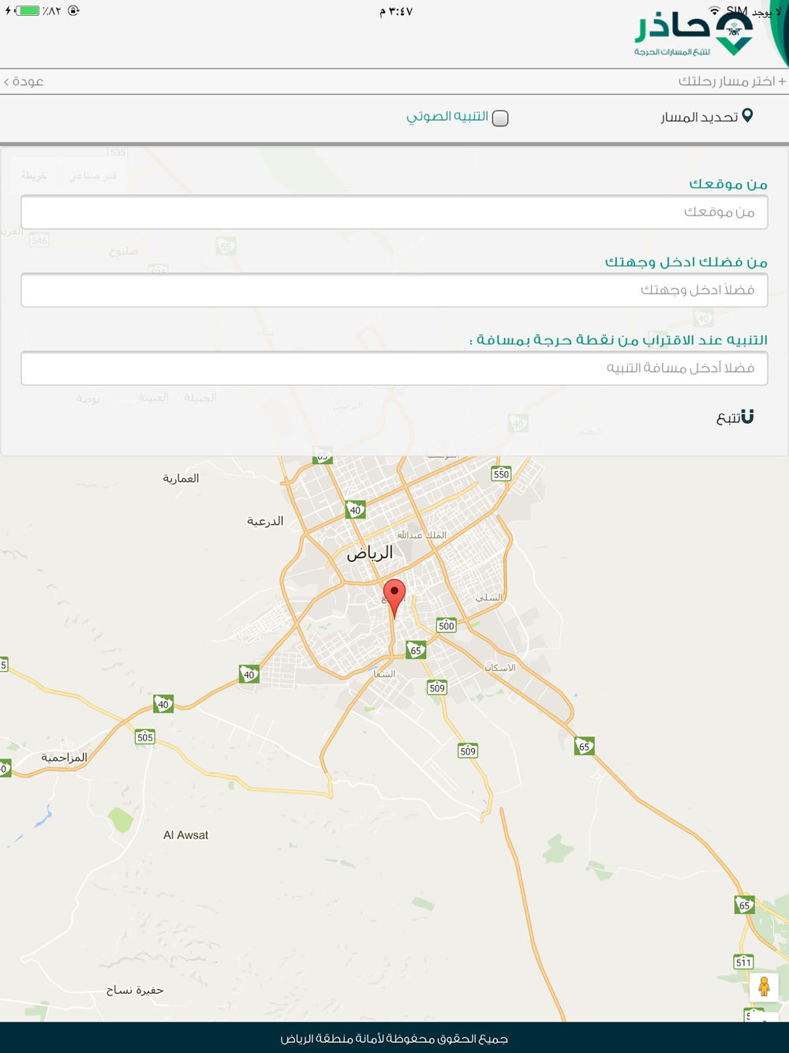Click the location pin icon next to تحديد المسار
This screenshot has width=789, height=1053.
click(x=747, y=116)
